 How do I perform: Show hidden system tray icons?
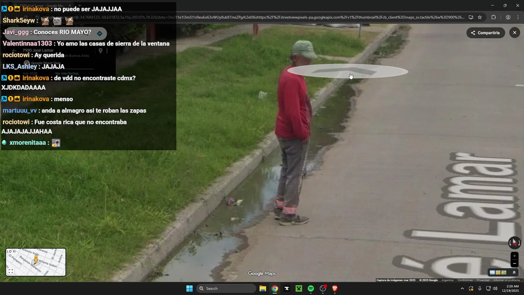tap(462, 288)
